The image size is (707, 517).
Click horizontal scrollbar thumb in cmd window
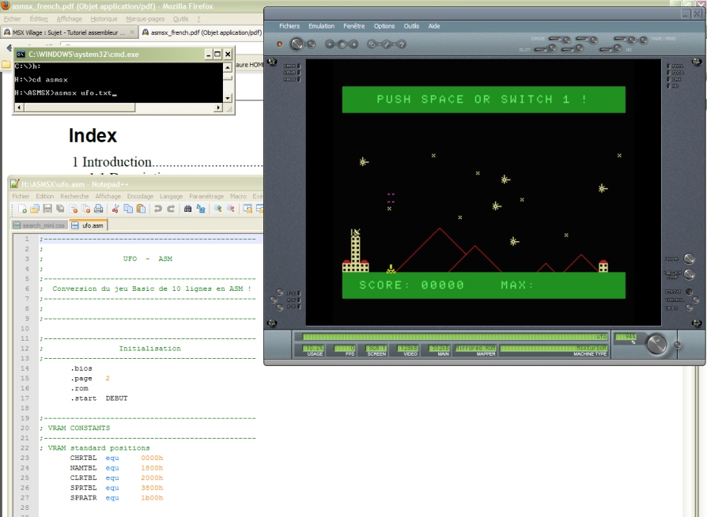click(79, 108)
